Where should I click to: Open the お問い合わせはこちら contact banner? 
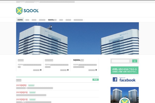pos(125,70)
